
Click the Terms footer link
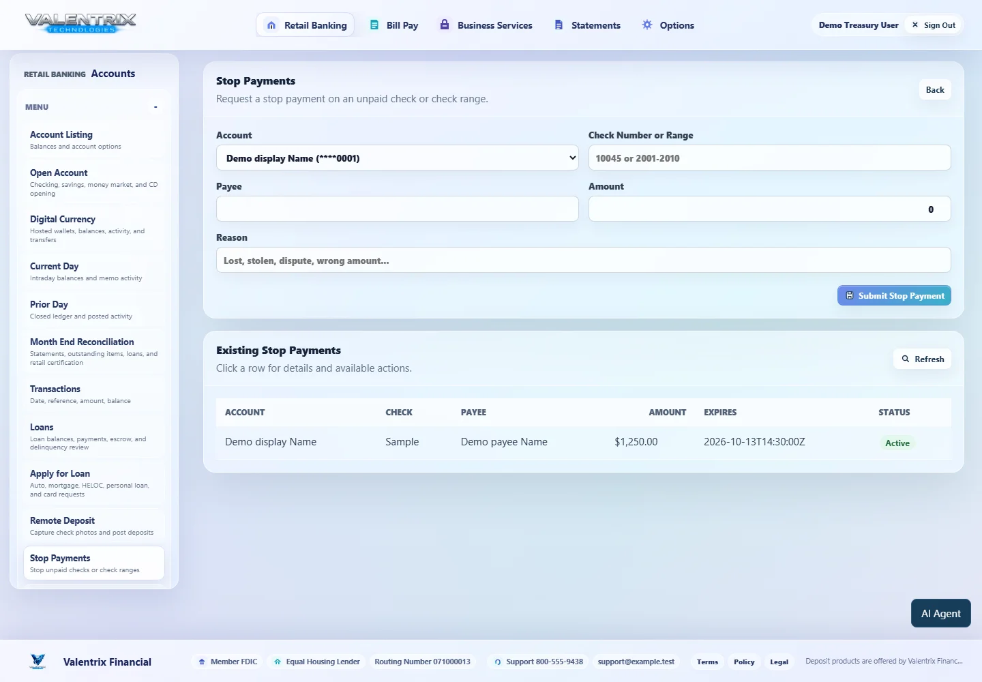tap(707, 662)
